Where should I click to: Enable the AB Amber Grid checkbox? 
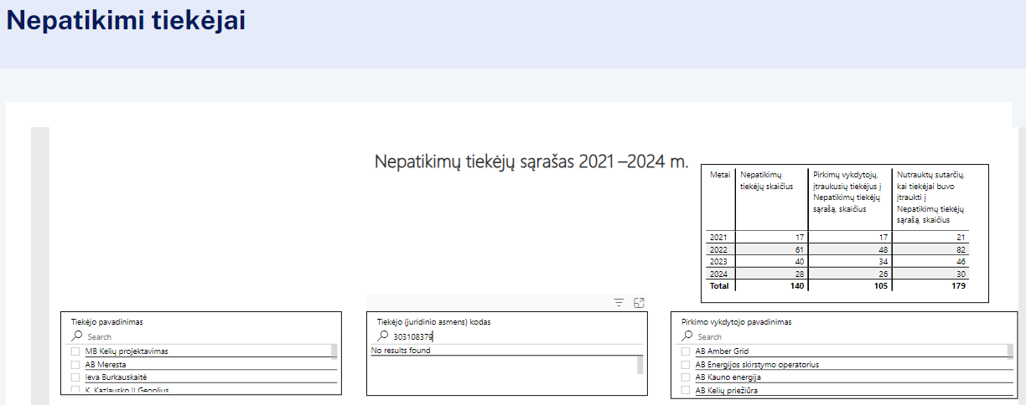687,351
